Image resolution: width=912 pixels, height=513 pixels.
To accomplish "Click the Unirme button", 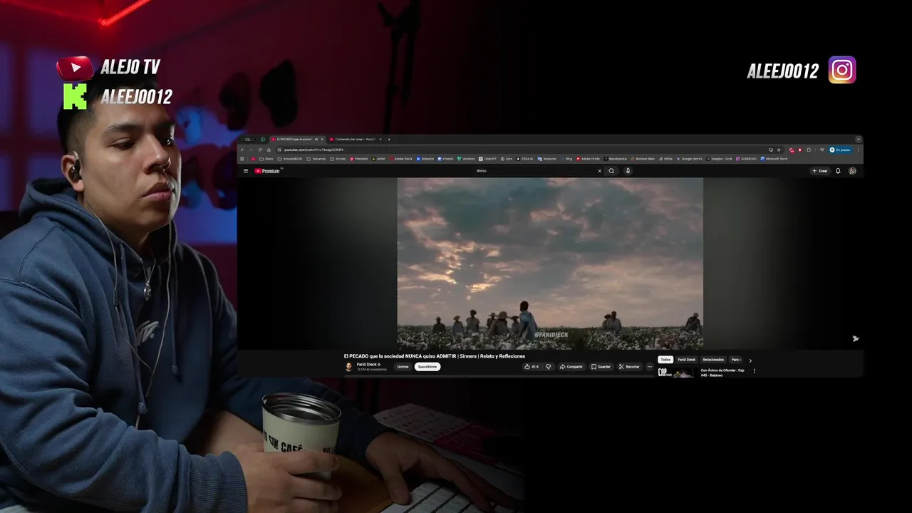I will pyautogui.click(x=403, y=367).
